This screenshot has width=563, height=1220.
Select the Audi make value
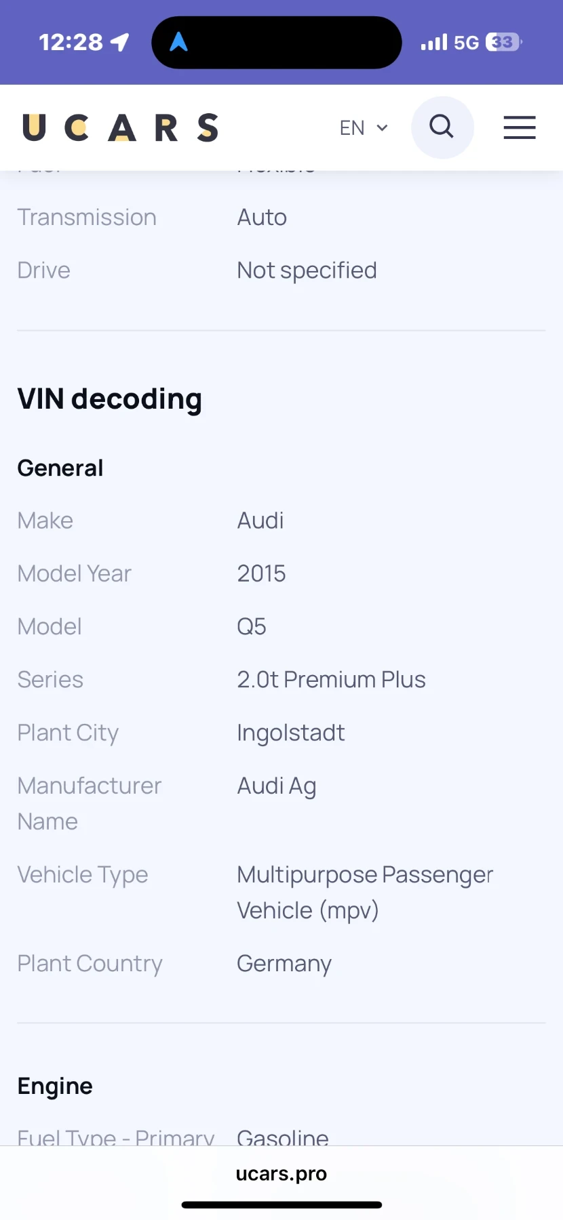pos(260,521)
